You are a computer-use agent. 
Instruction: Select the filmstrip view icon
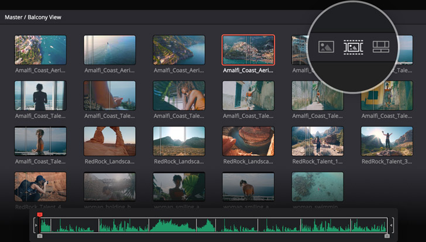[x=353, y=47]
